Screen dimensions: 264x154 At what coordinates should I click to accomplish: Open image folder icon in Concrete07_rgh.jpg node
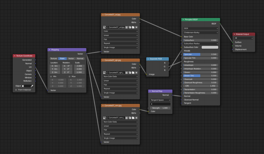pos(133,72)
